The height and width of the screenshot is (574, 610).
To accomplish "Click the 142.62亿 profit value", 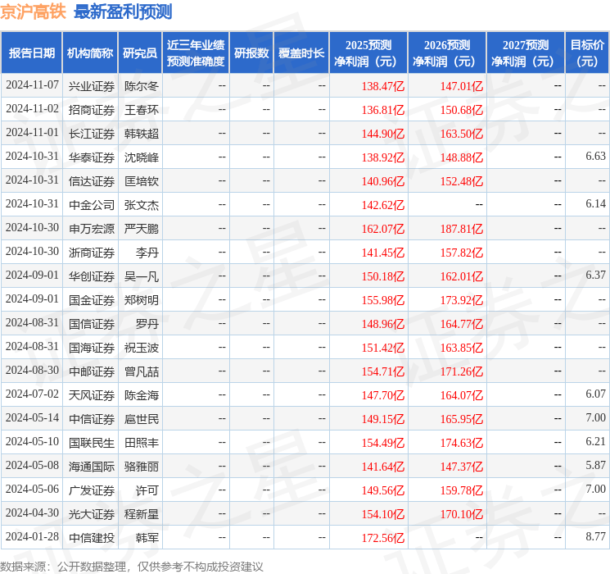I will [383, 205].
